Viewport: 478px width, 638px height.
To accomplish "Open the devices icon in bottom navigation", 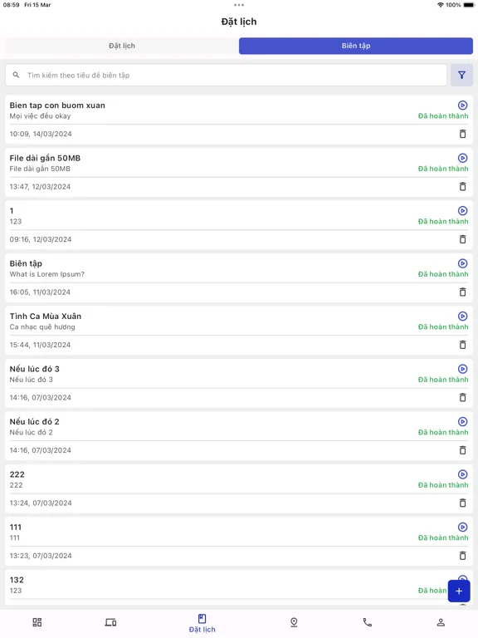I will [x=110, y=622].
